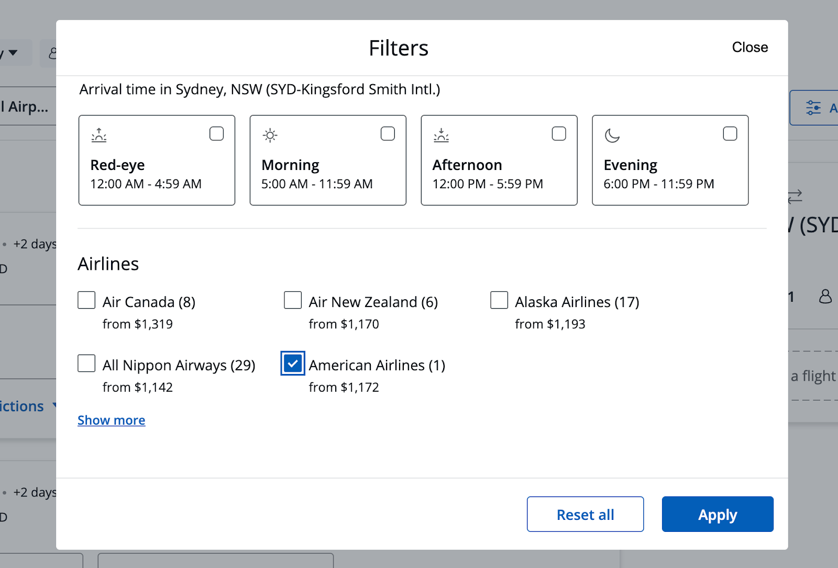Enable the Morning arrival time checkbox
The width and height of the screenshot is (838, 568).
coord(388,134)
